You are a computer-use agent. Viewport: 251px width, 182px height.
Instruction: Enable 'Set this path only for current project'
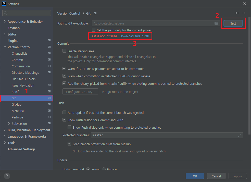[94, 30]
